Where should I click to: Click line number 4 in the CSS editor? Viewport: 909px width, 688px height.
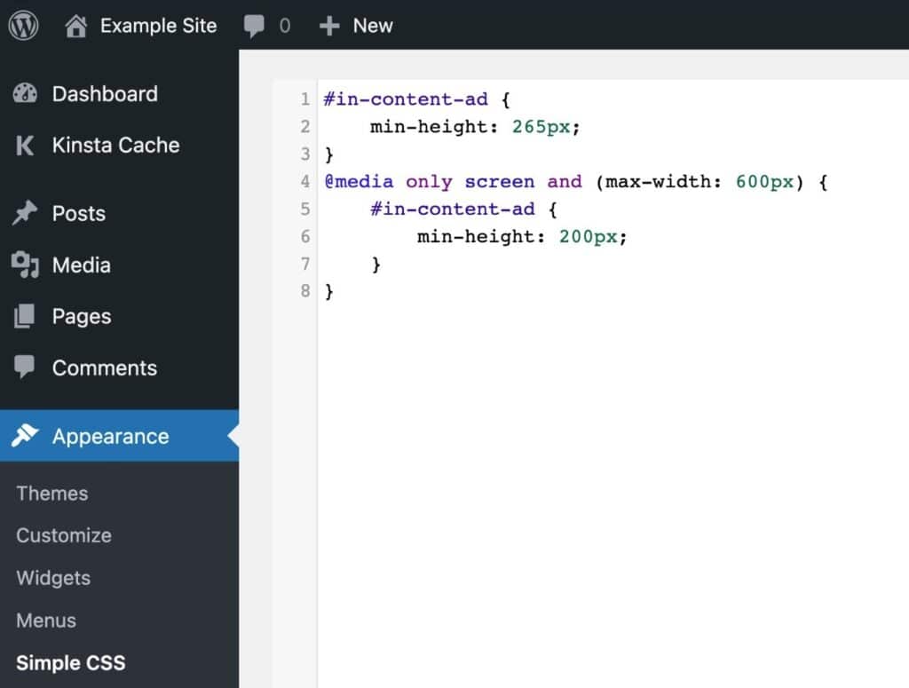coord(305,182)
